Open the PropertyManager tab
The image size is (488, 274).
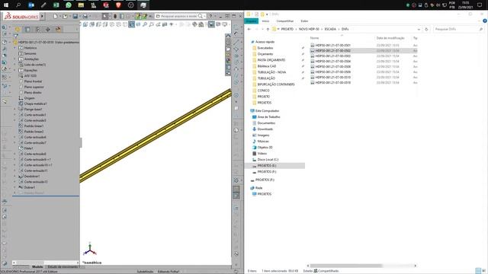pos(27,29)
